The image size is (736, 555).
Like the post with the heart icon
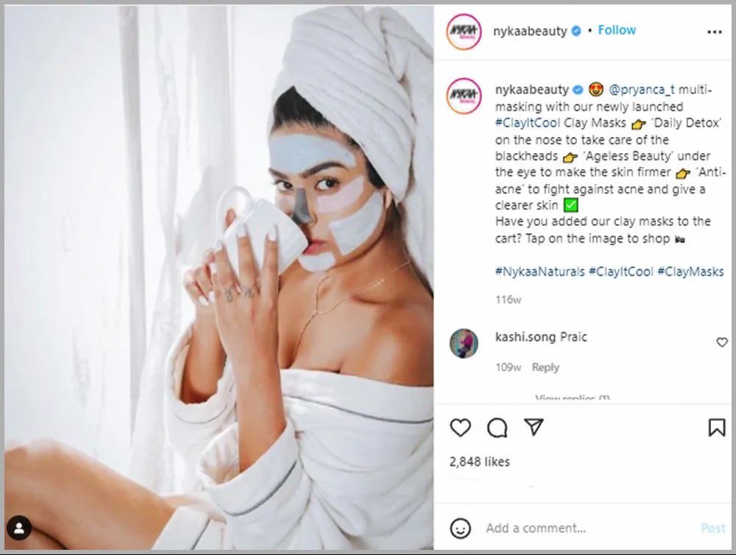pos(460,428)
